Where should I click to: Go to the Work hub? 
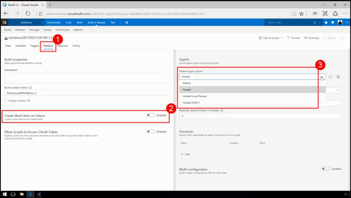(x=80, y=23)
